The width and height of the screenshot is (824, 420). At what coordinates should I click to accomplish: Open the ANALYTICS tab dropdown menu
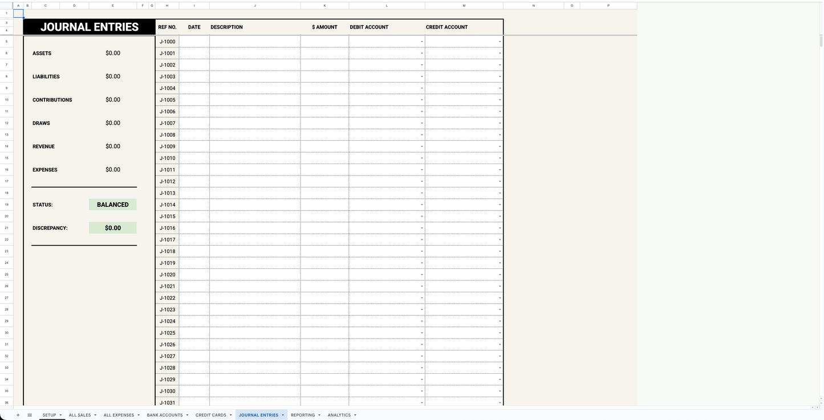click(356, 415)
